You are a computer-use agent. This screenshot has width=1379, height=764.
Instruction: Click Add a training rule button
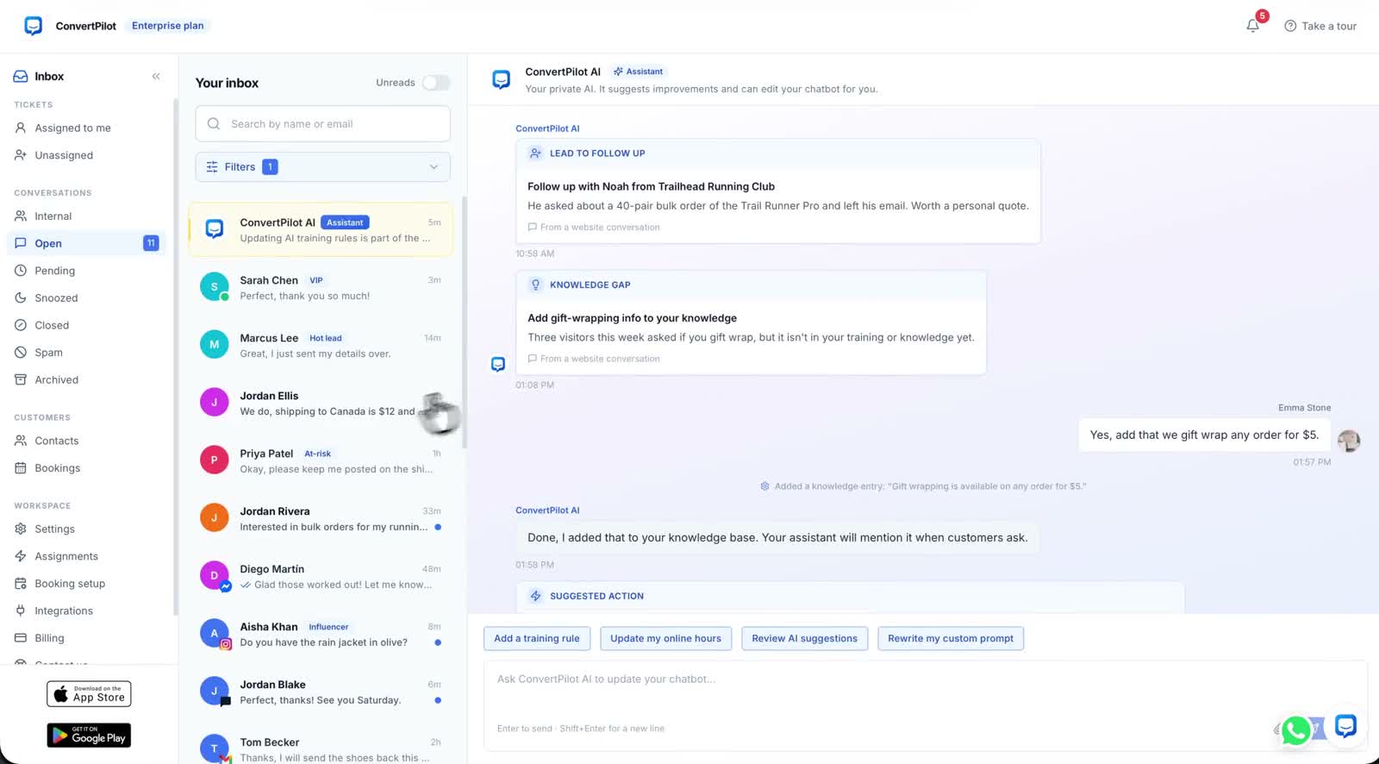coord(537,639)
